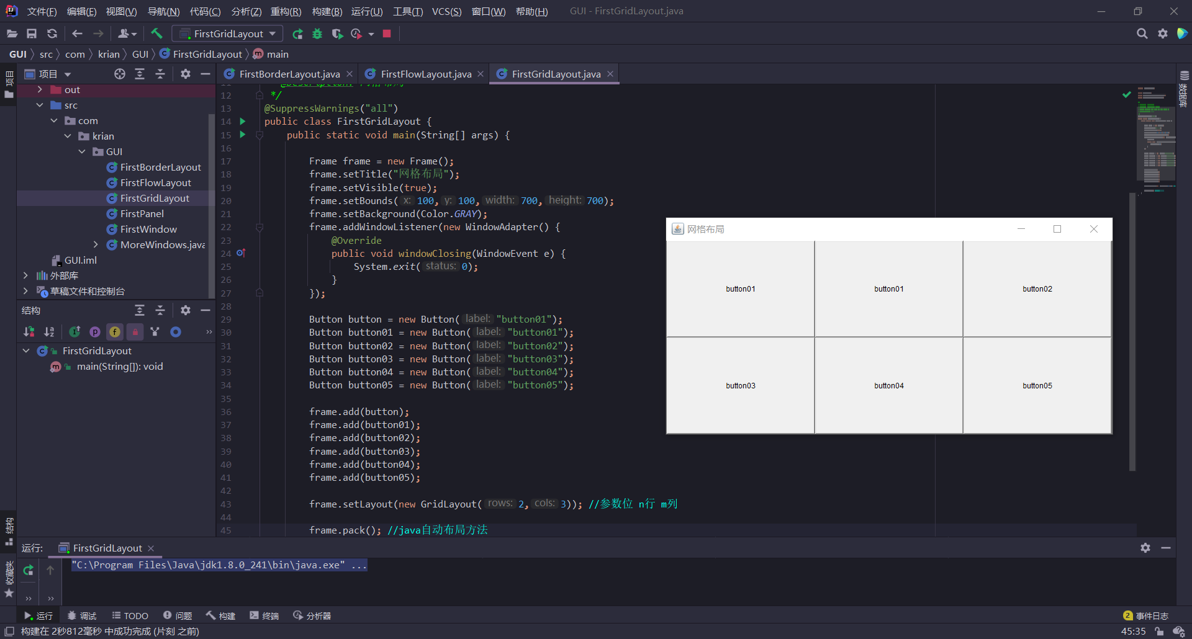Toggle show non-public members filter
The width and height of the screenshot is (1192, 639).
point(135,332)
